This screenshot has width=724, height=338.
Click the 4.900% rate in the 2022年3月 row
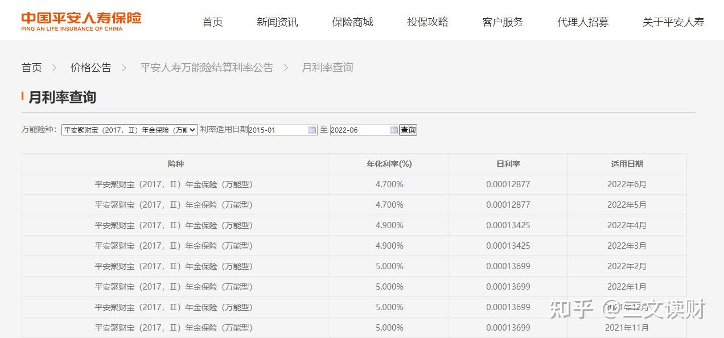pyautogui.click(x=389, y=246)
